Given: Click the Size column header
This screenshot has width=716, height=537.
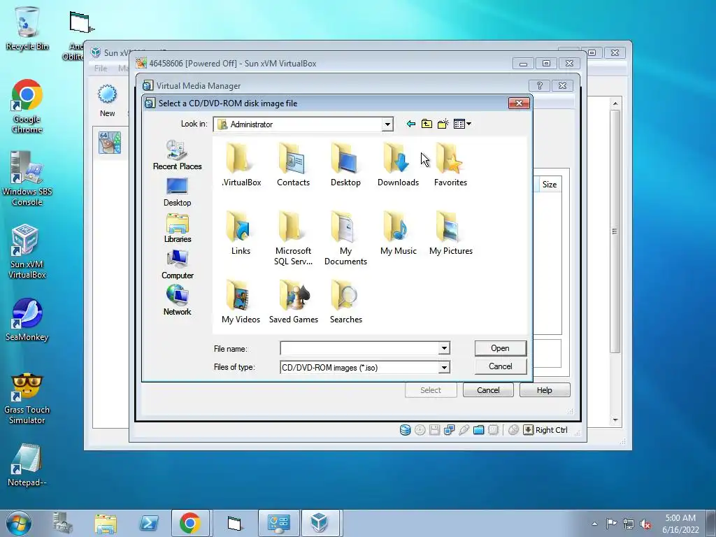Looking at the screenshot, I should tap(549, 185).
